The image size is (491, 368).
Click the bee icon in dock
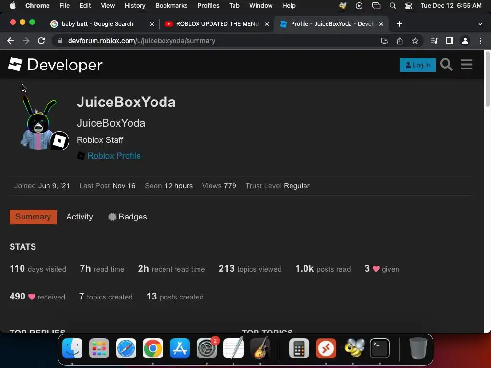click(353, 348)
